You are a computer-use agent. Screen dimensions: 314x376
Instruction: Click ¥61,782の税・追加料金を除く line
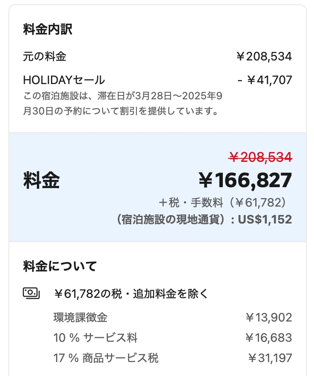[131, 294]
